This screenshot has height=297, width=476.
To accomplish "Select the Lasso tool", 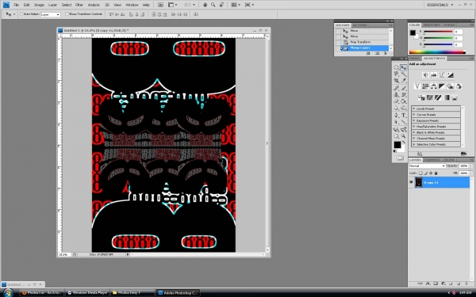I will (x=397, y=74).
